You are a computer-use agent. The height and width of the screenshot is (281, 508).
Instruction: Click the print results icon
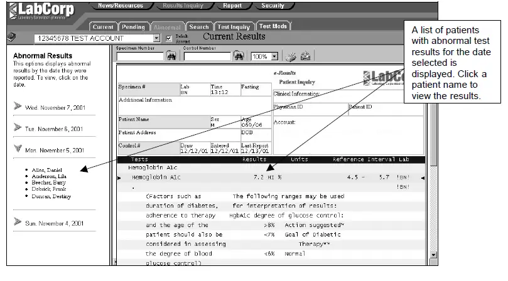(291, 56)
